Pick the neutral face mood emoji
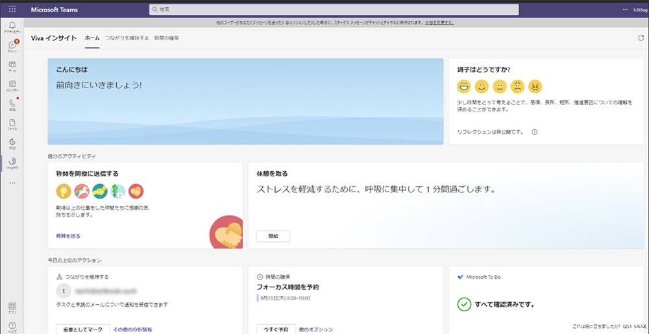This screenshot has width=649, height=334. pyautogui.click(x=500, y=86)
